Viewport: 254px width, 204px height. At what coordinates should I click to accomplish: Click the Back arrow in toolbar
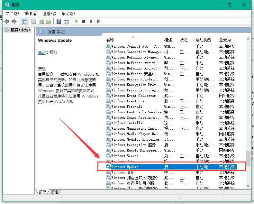(7, 22)
